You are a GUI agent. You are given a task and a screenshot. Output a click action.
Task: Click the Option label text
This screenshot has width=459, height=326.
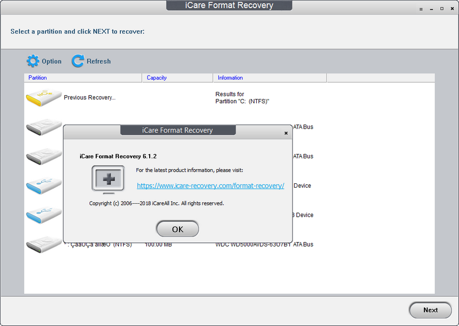coord(51,61)
